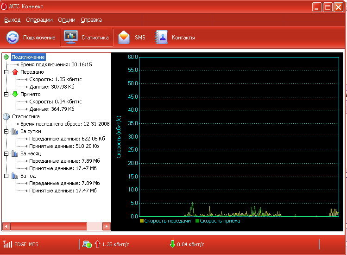This screenshot has height=255, width=347.
Task: Click 'Принятые данные: 17.47 Мб' under За месяц
Action: point(63,168)
